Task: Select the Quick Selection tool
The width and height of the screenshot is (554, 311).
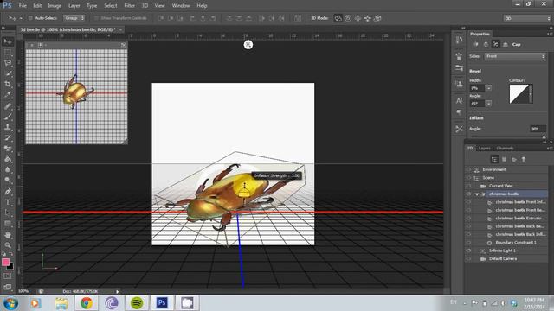Action: [x=8, y=73]
